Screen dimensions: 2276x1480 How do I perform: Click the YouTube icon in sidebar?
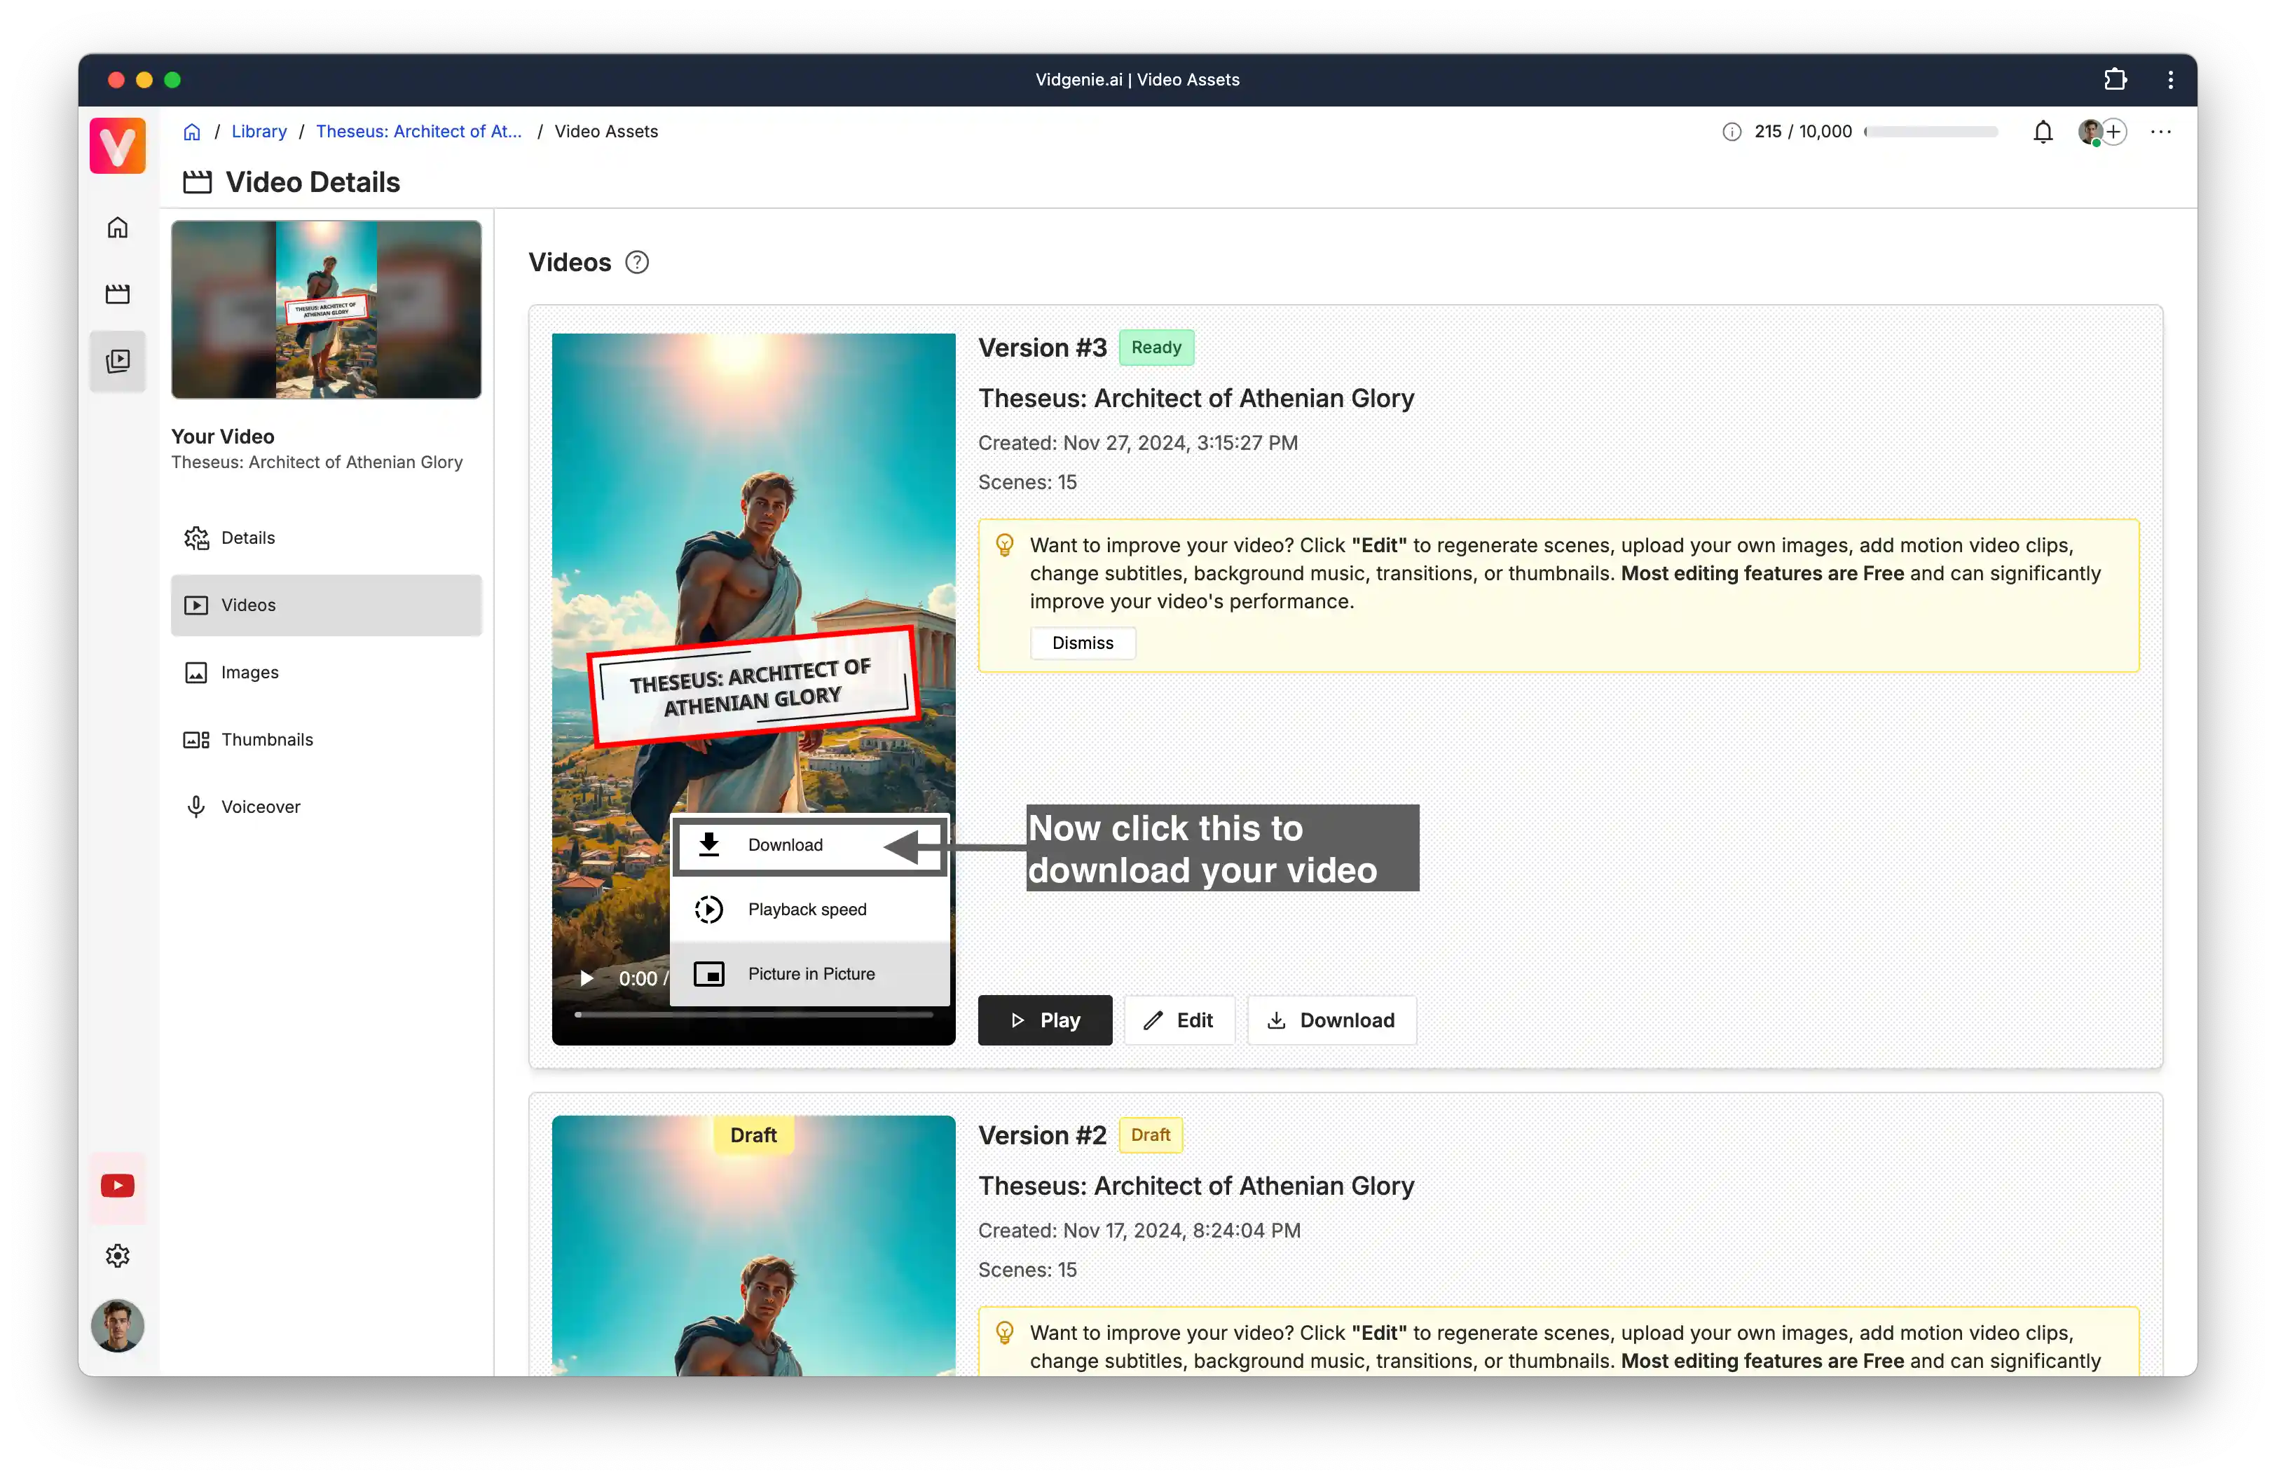[118, 1186]
